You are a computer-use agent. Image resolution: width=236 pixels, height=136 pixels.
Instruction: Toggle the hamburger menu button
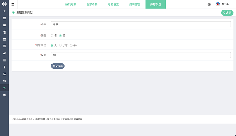point(13,4)
